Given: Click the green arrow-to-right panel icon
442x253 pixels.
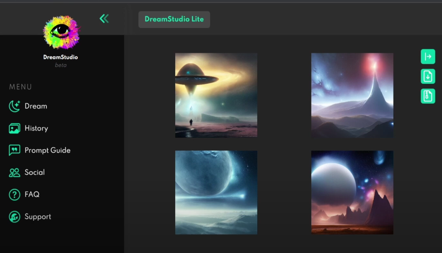Looking at the screenshot, I should coord(428,57).
